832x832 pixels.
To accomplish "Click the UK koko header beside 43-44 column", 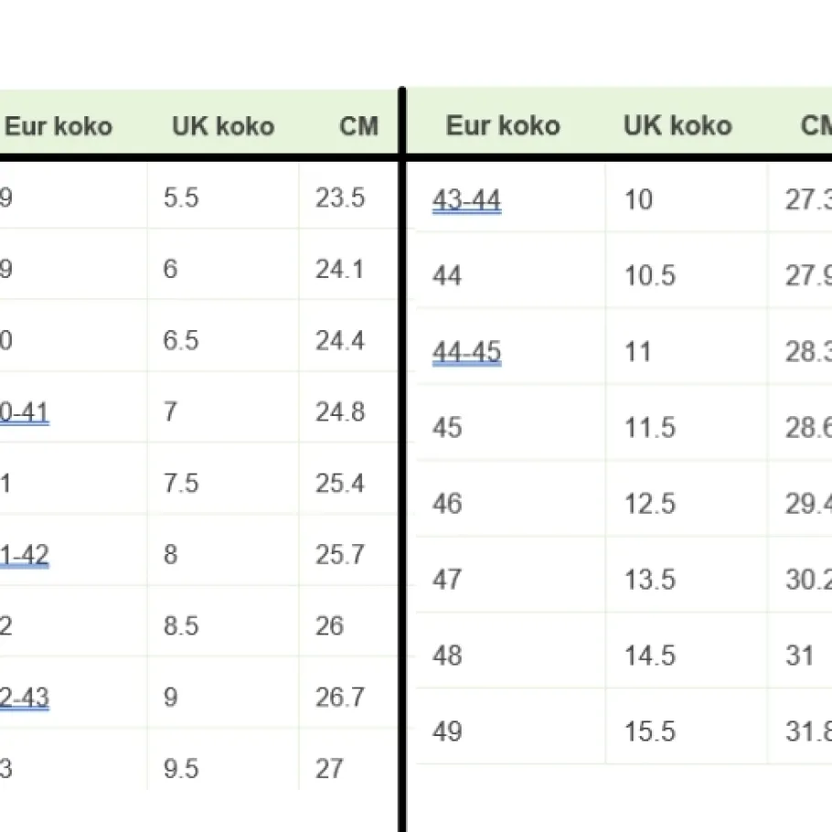I will (x=677, y=125).
